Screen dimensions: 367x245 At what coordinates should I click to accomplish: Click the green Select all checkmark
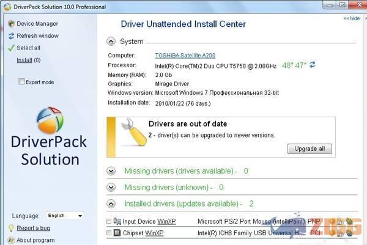11,48
